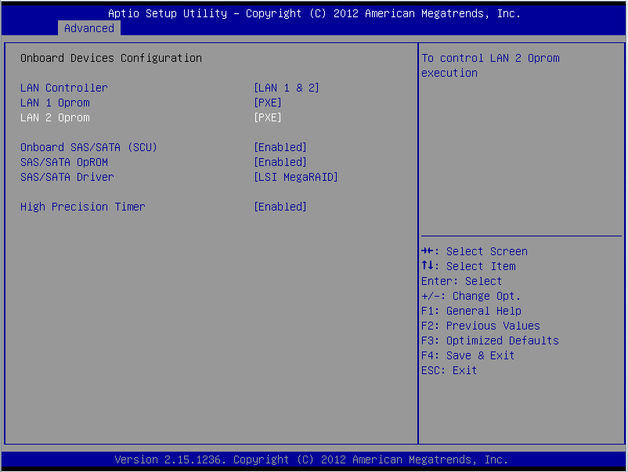Screen dimensions: 628x472
Task: Select the SAS/SATA OpROM label
Action: point(64,162)
